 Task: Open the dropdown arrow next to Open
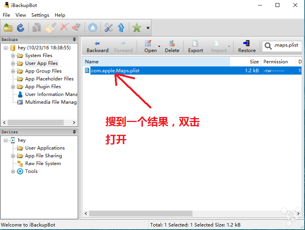159,47
